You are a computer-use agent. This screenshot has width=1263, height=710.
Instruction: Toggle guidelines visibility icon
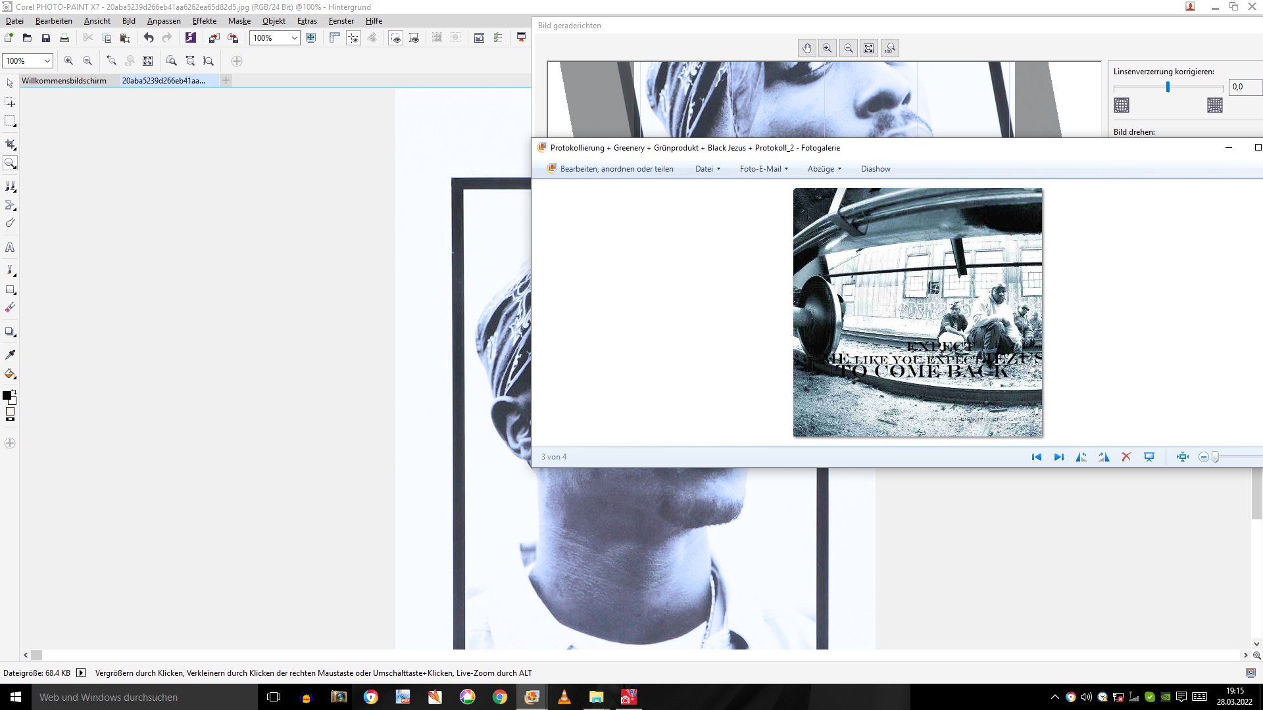pos(353,38)
